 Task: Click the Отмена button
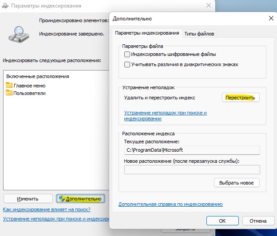tap(258, 221)
